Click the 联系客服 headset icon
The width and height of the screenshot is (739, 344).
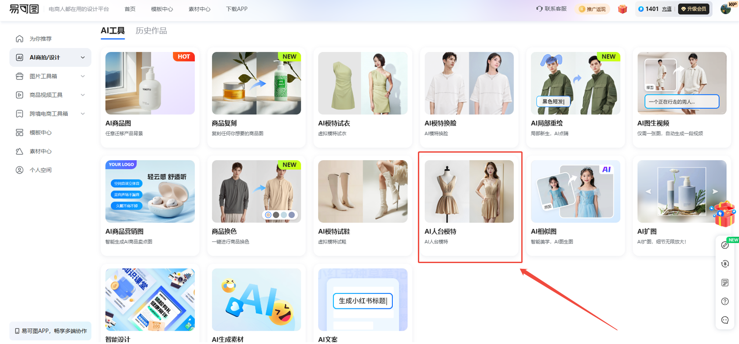(539, 9)
